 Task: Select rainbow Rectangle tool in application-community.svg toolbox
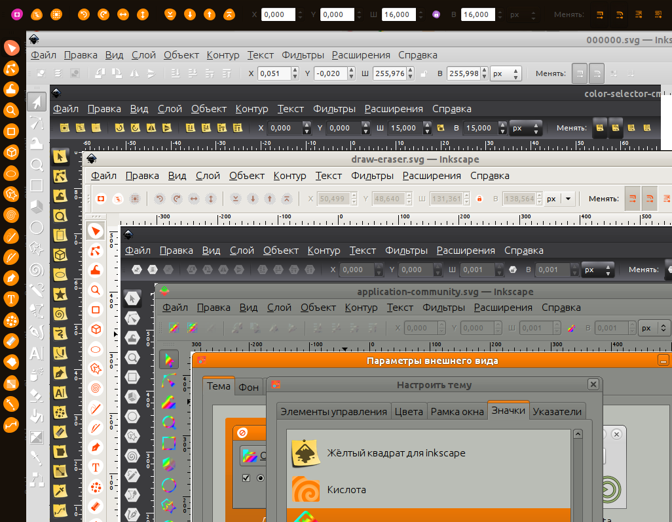(x=169, y=443)
